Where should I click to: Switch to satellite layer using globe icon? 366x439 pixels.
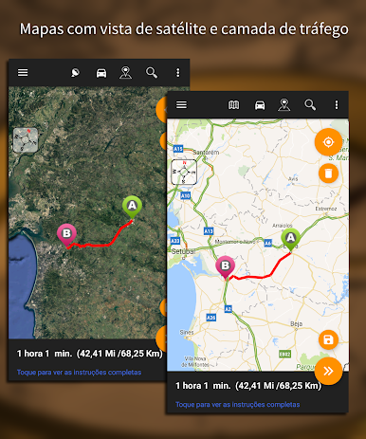click(x=75, y=73)
